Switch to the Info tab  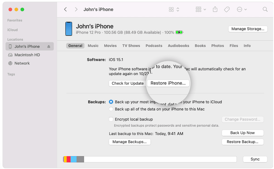(247, 46)
